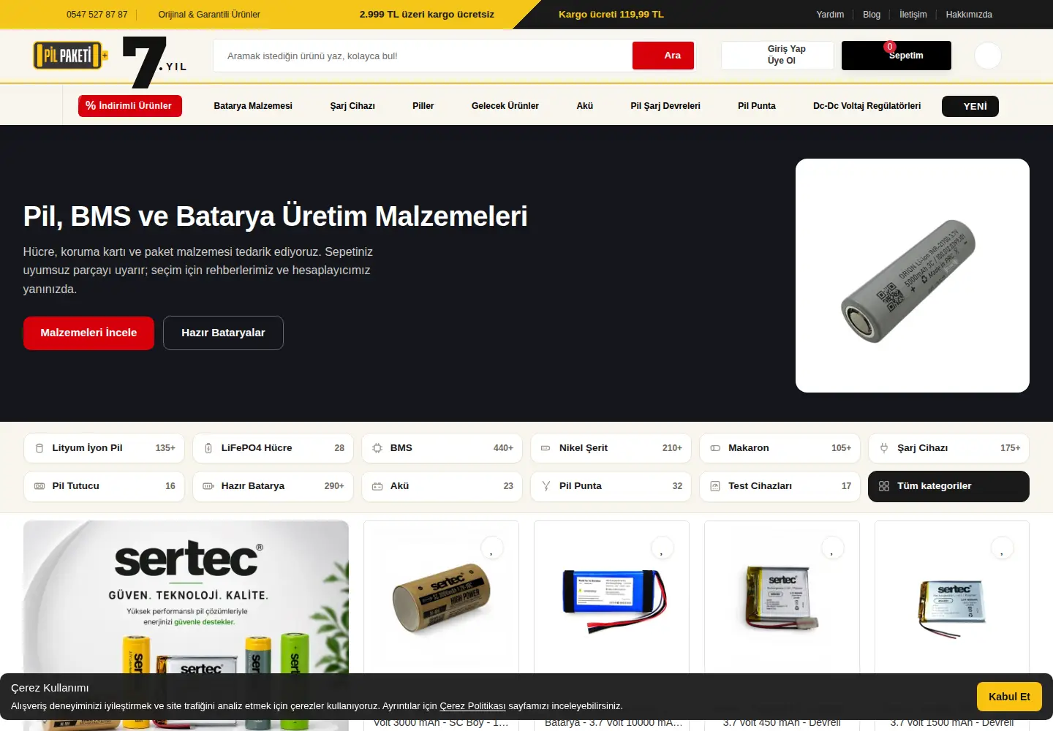The image size is (1053, 731).
Task: Open the Şarj Cihazı navigation menu
Action: [x=352, y=106]
